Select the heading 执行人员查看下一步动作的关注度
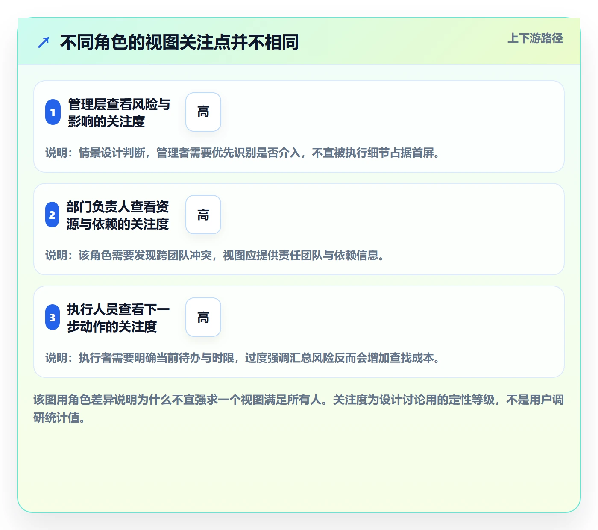The image size is (598, 530). tap(118, 318)
